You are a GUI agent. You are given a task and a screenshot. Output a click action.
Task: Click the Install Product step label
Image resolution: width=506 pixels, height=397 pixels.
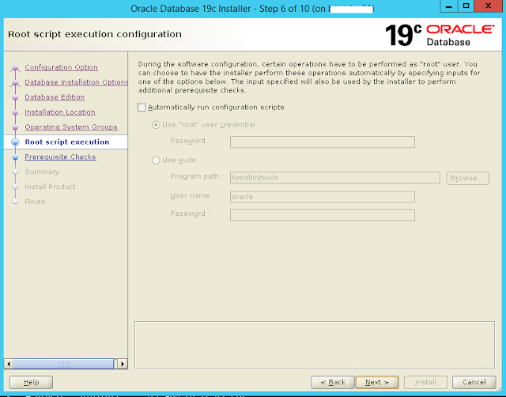(50, 187)
